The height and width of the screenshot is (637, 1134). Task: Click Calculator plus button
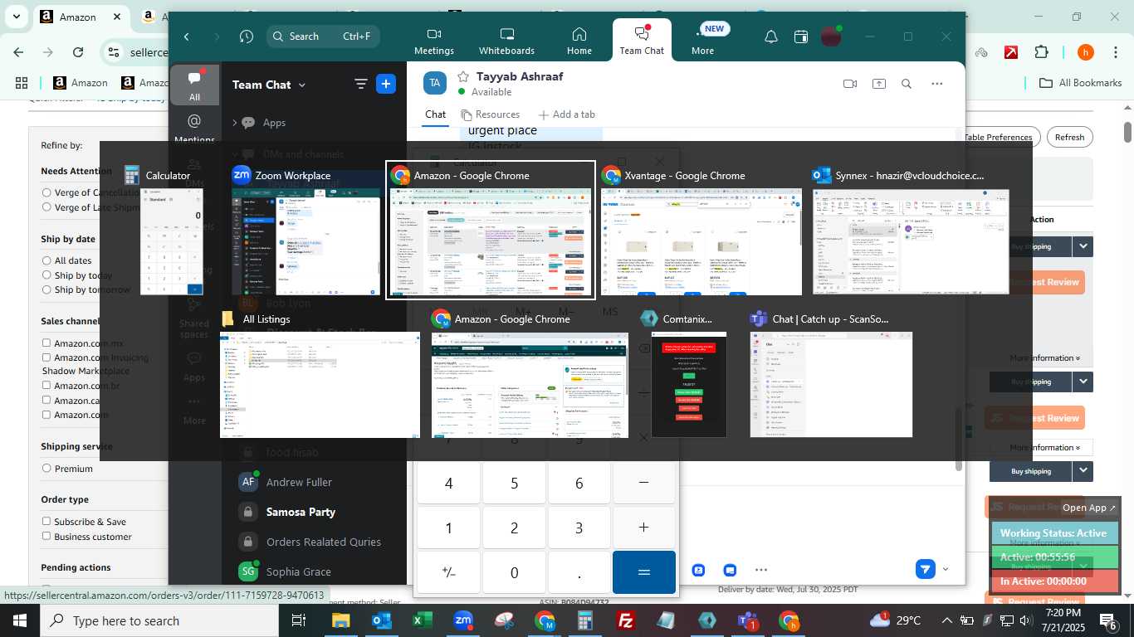[643, 528]
